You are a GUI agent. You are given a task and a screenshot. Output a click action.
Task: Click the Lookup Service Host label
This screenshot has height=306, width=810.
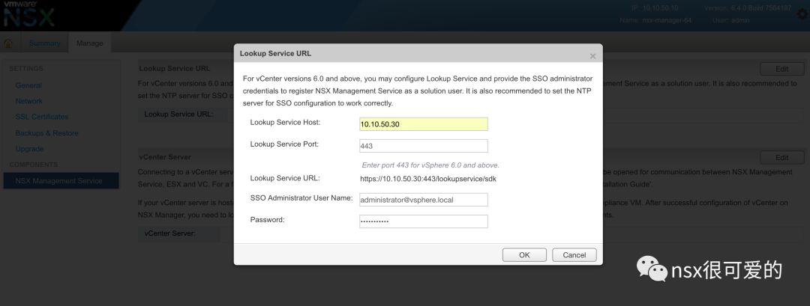pyautogui.click(x=285, y=122)
